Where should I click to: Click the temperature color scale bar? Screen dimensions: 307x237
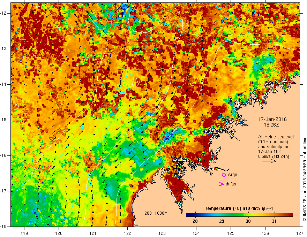pyautogui.click(x=239, y=215)
